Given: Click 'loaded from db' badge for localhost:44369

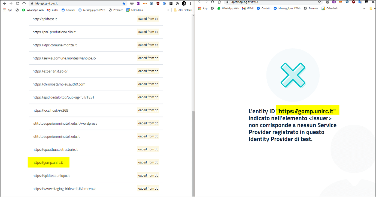Looking at the screenshot, I should (x=148, y=110).
